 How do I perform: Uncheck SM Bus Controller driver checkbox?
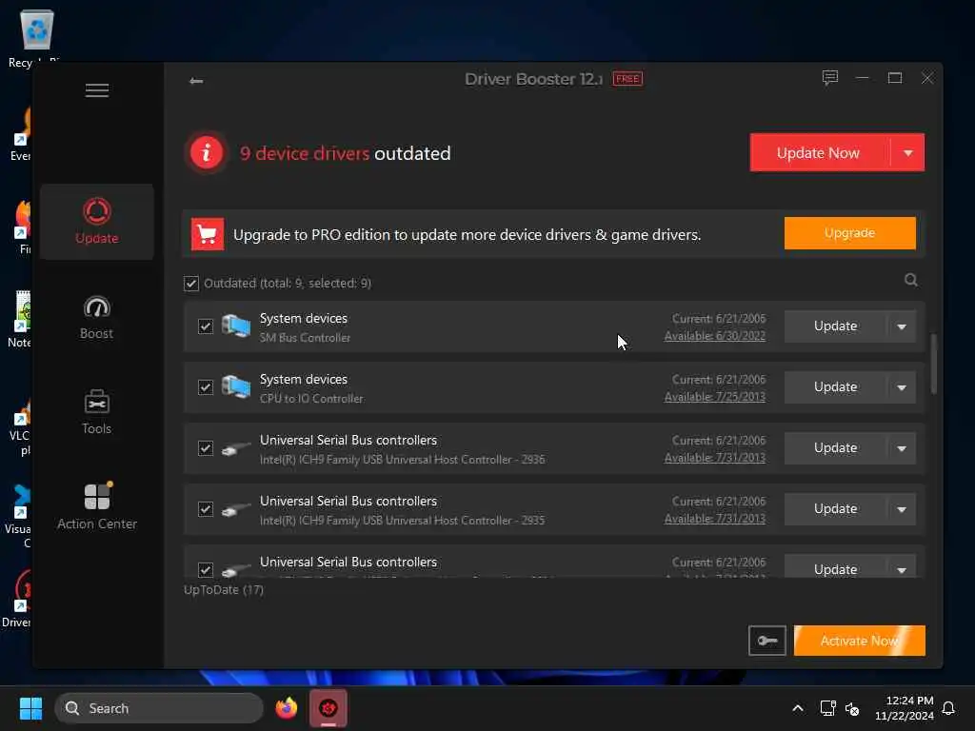206,326
